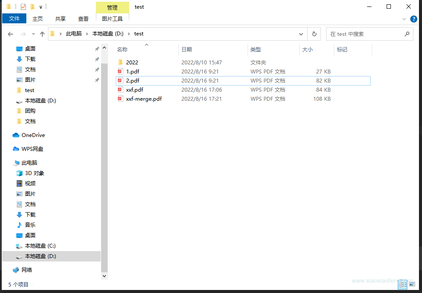The image size is (422, 293).
Task: Select the 管理 contextual tab
Action: coord(112,7)
